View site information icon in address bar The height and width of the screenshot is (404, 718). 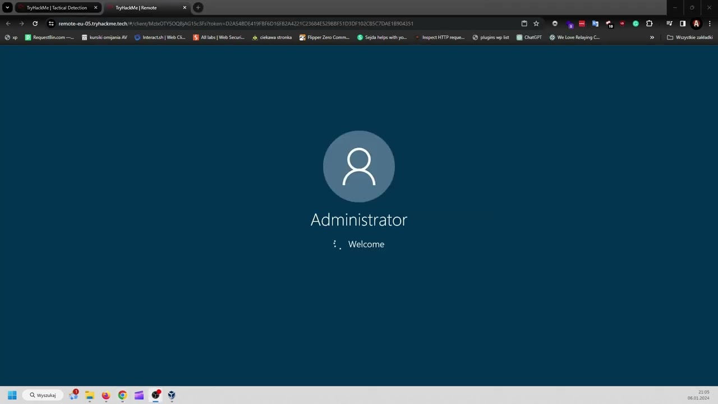tap(51, 24)
